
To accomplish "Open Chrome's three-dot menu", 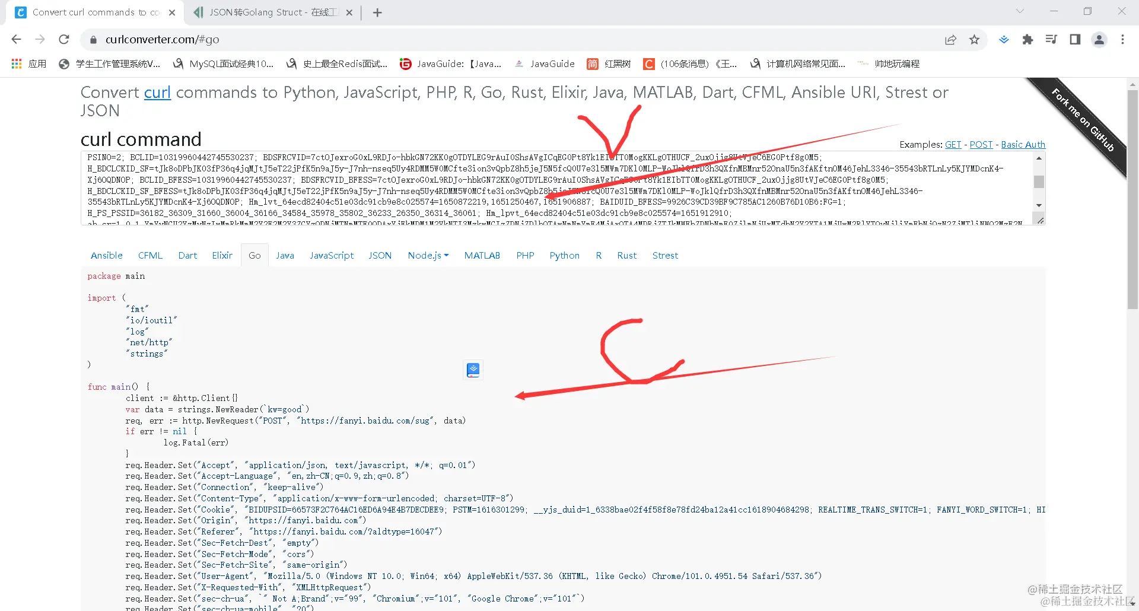I will [1122, 40].
